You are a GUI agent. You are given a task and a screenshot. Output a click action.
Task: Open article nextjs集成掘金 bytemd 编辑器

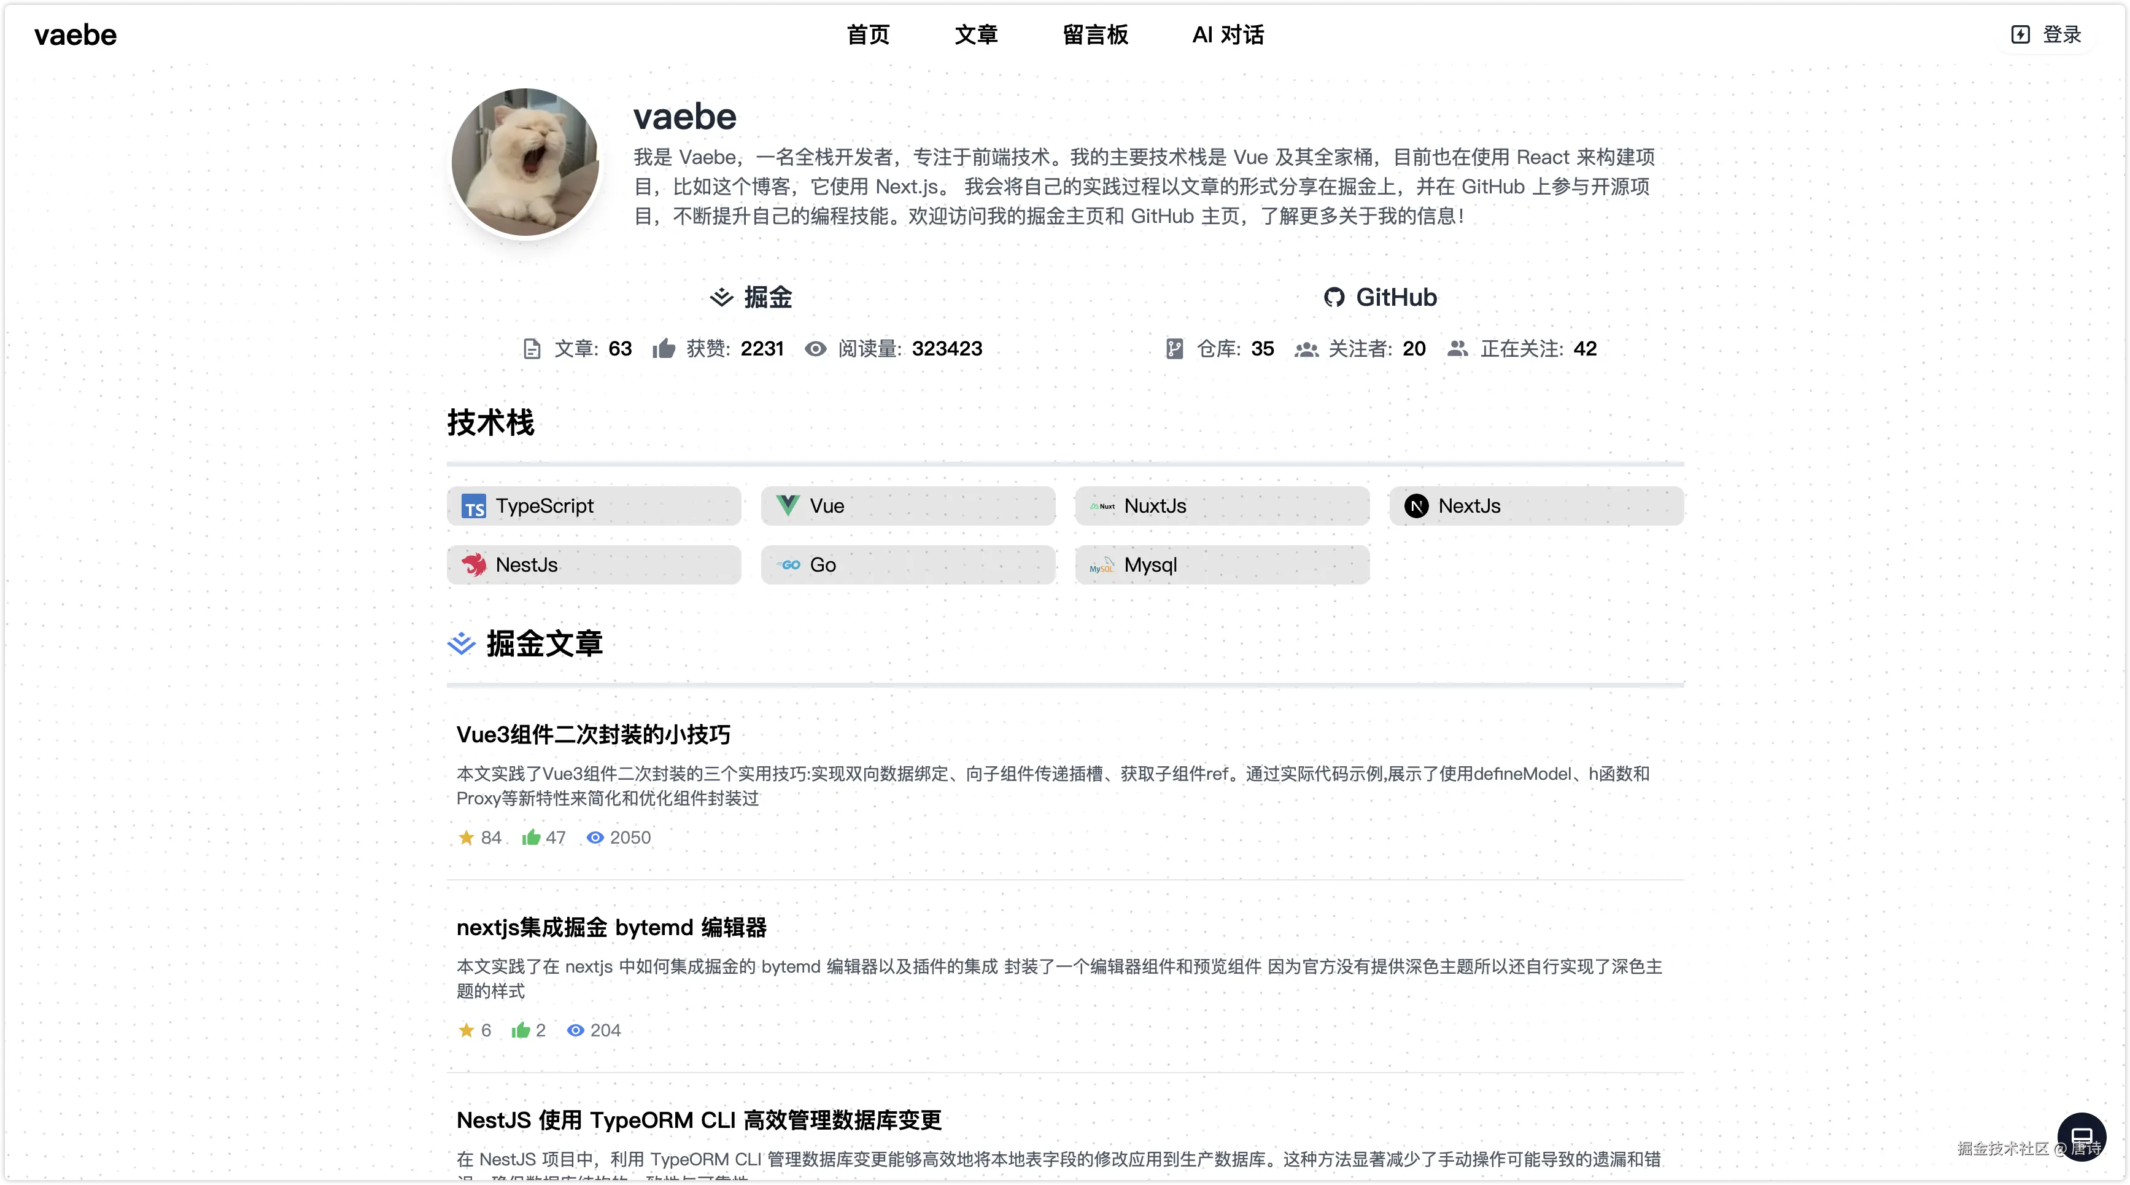coord(611,927)
